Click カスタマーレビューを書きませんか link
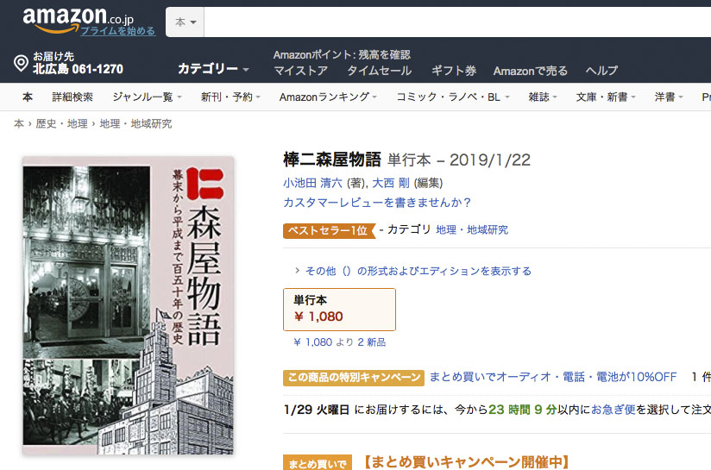Screen dimensions: 711x470 tap(377, 203)
